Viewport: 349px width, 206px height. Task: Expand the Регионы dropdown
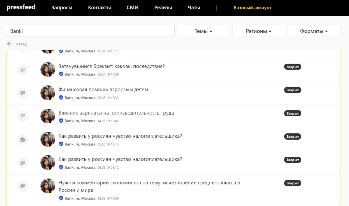click(258, 31)
